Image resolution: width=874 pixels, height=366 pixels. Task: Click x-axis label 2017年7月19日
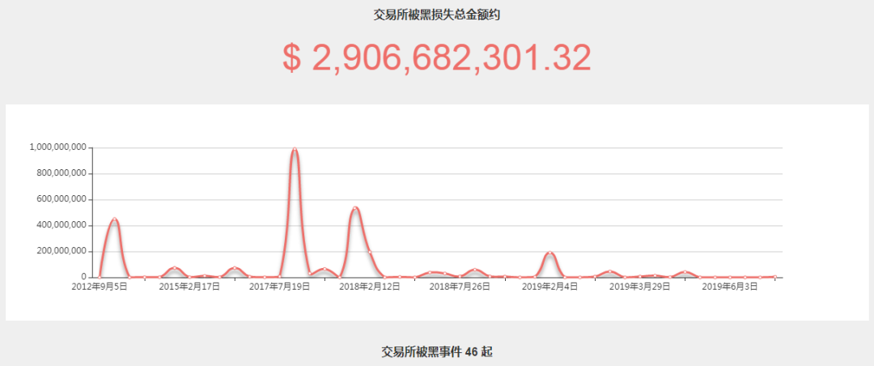click(280, 287)
